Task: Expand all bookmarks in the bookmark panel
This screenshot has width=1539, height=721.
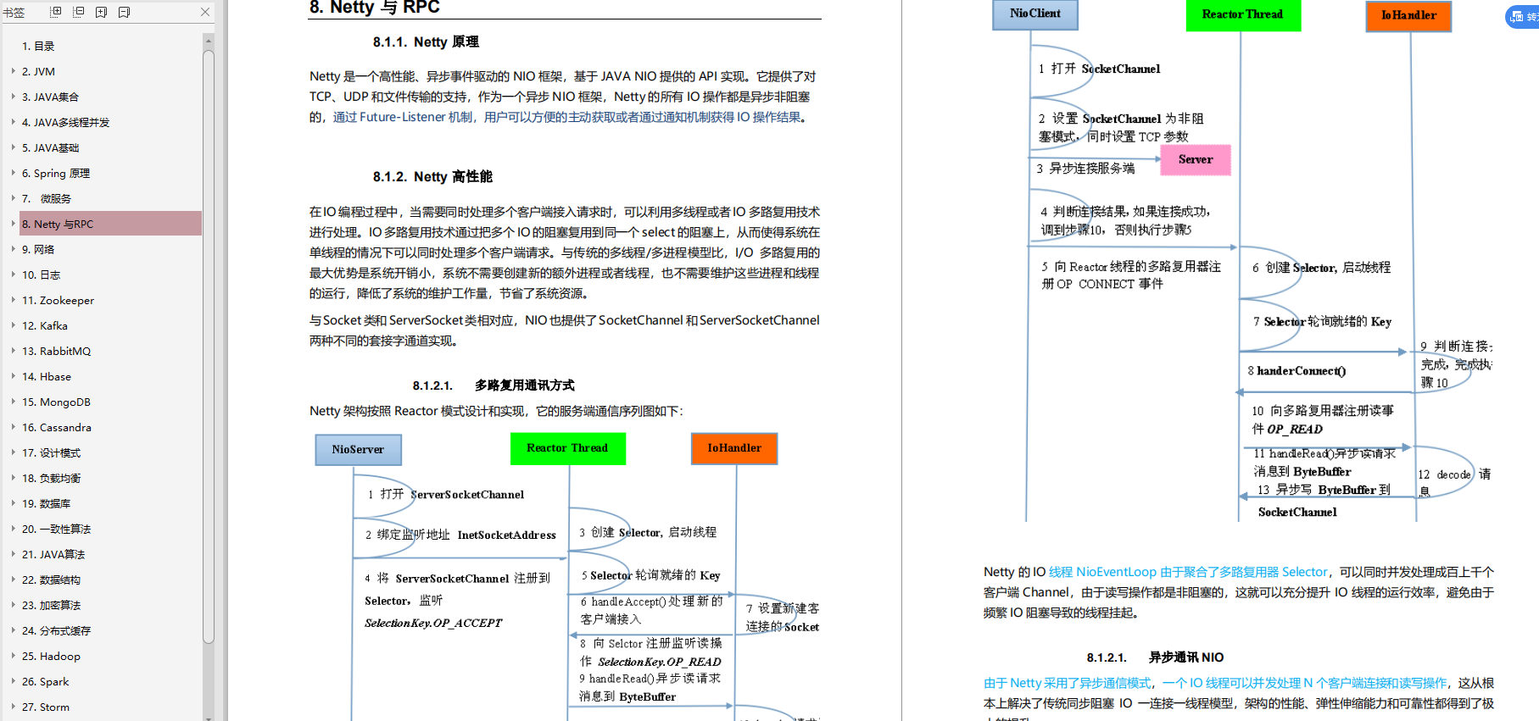Action: click(56, 12)
